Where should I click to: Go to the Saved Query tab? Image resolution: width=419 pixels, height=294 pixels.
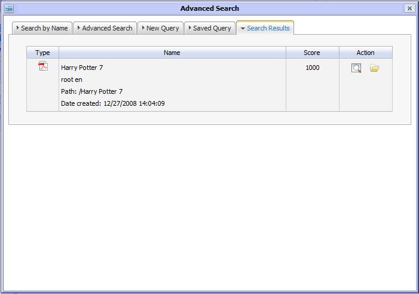pyautogui.click(x=210, y=28)
